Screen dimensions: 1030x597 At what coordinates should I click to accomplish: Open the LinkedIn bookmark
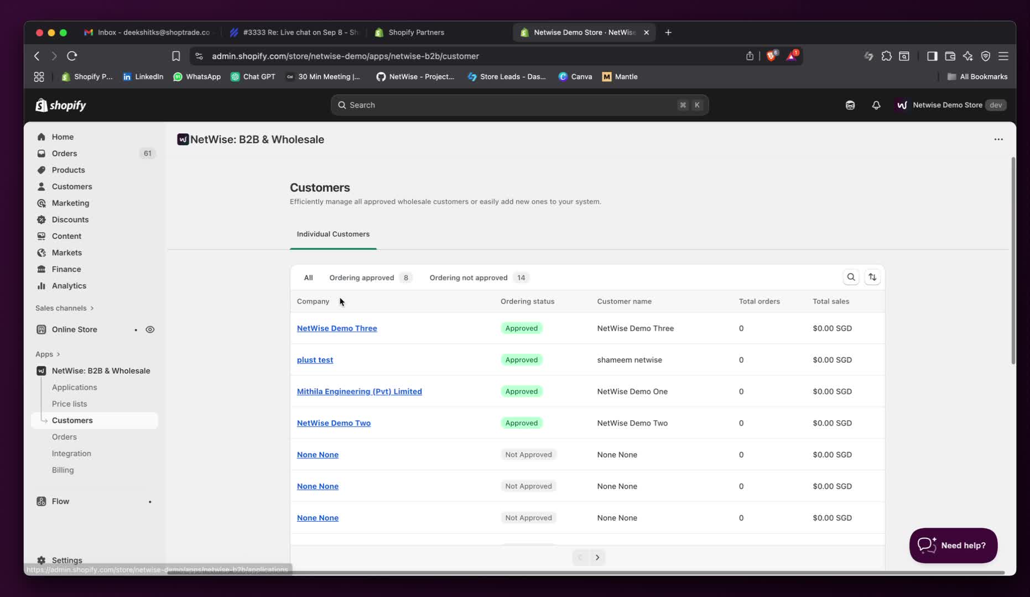[143, 77]
